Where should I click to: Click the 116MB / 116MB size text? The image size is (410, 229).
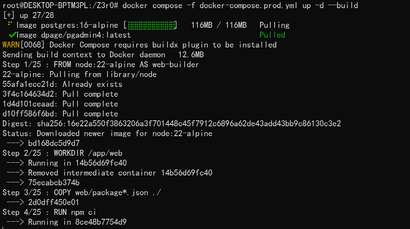[218, 25]
